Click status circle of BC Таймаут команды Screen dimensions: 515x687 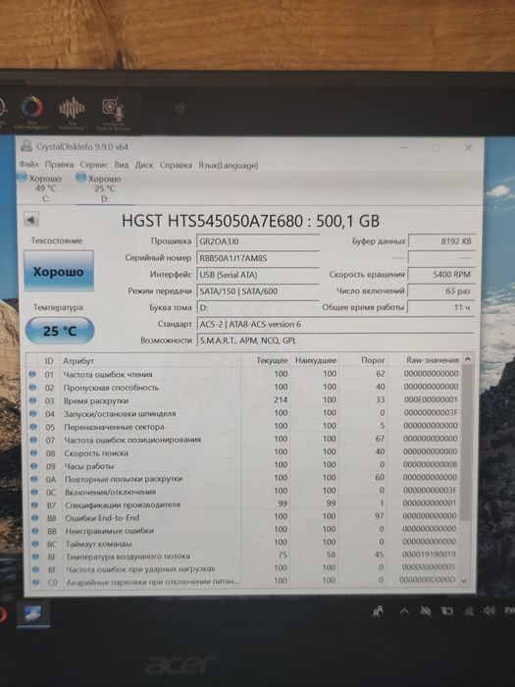35,544
